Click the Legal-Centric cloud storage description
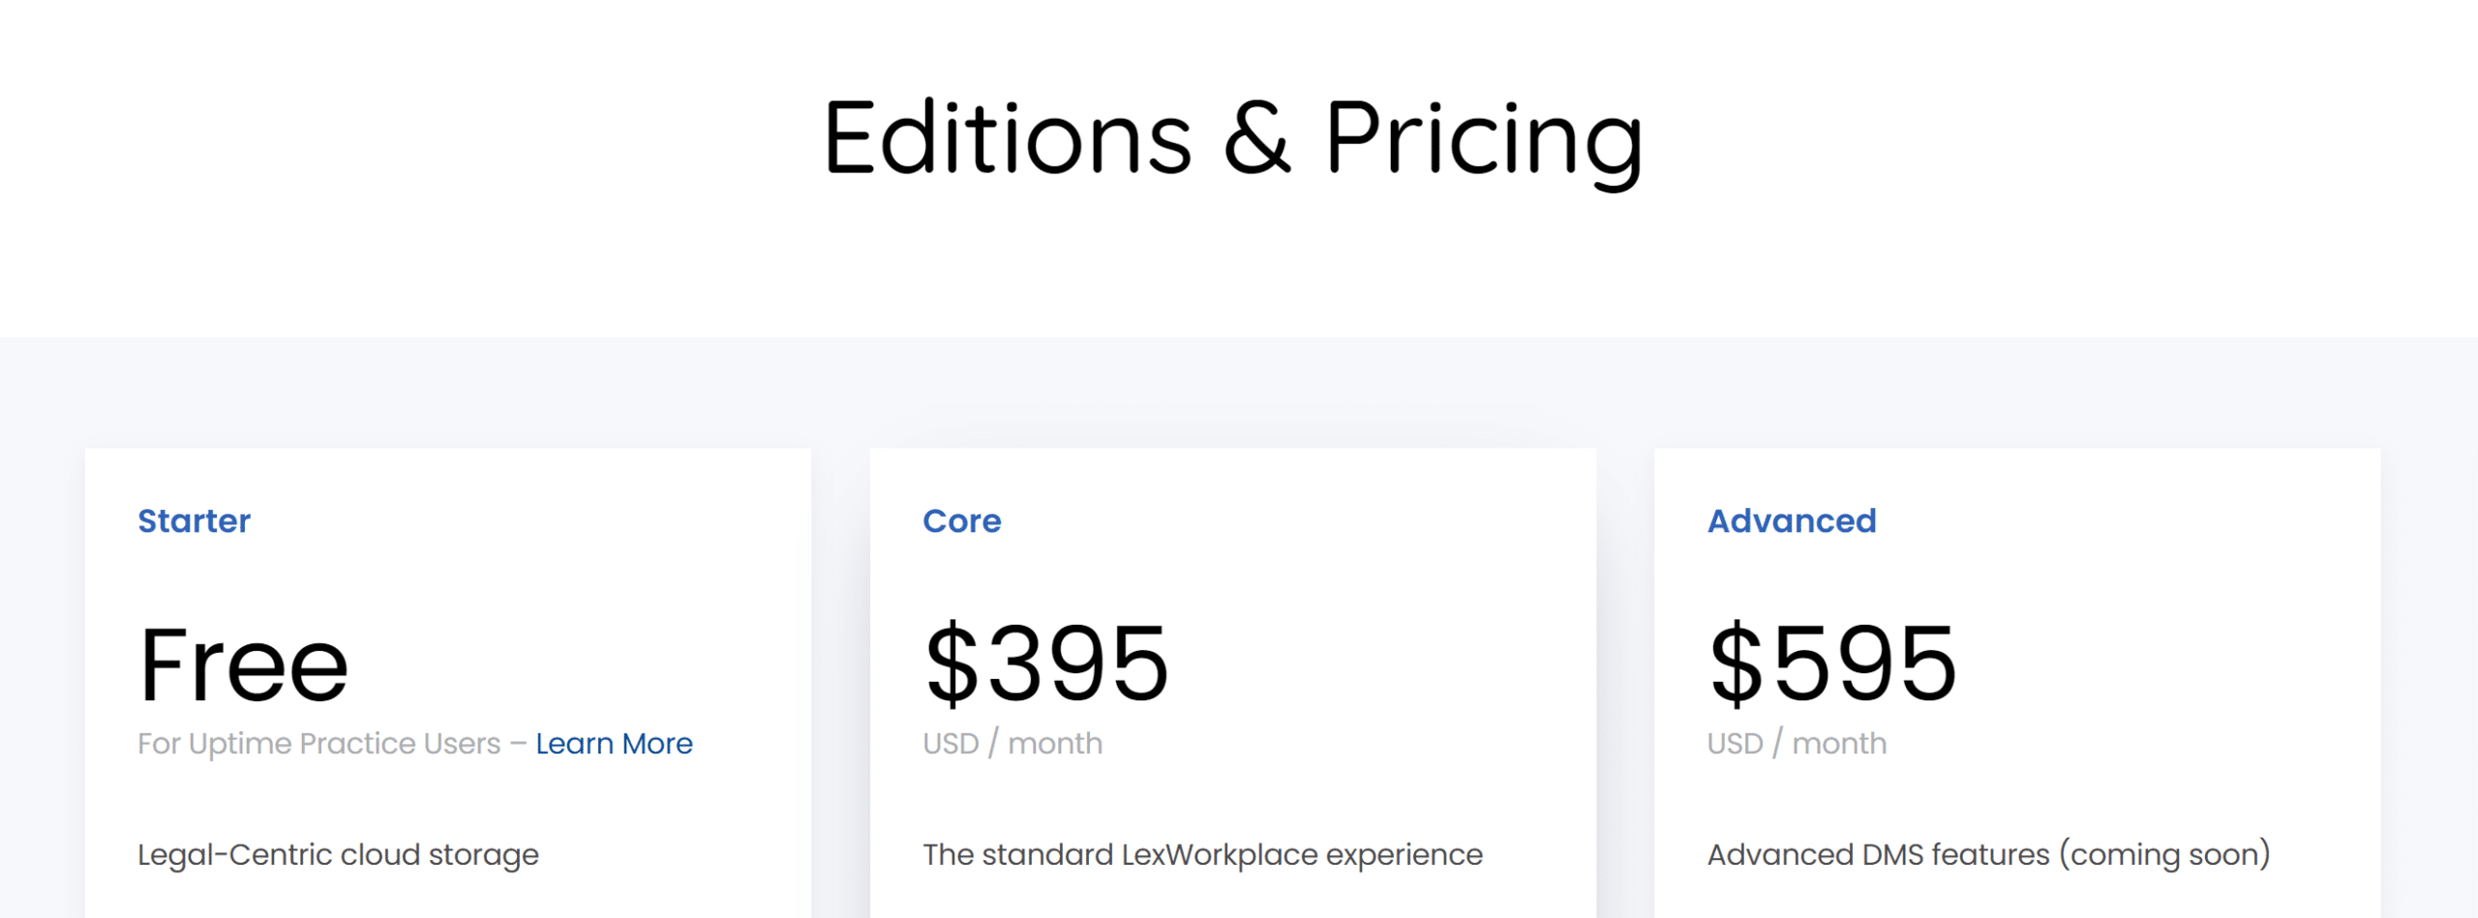Image resolution: width=2478 pixels, height=918 pixels. pos(338,855)
